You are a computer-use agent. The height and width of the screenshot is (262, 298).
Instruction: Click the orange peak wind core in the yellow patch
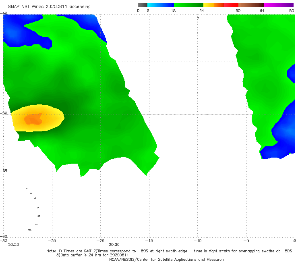[33, 119]
